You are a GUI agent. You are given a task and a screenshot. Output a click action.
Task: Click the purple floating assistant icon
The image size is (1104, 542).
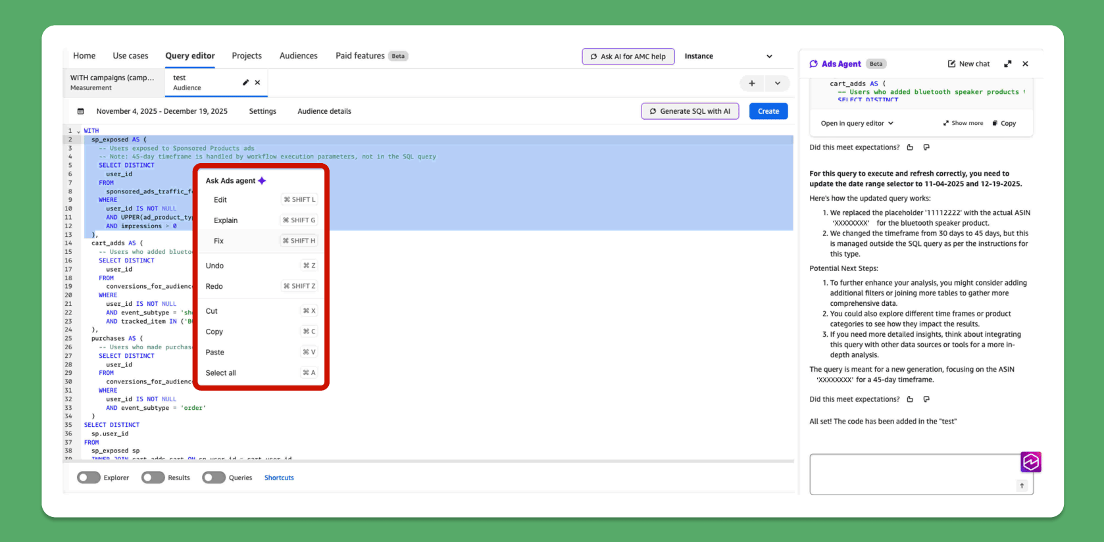pos(1031,462)
